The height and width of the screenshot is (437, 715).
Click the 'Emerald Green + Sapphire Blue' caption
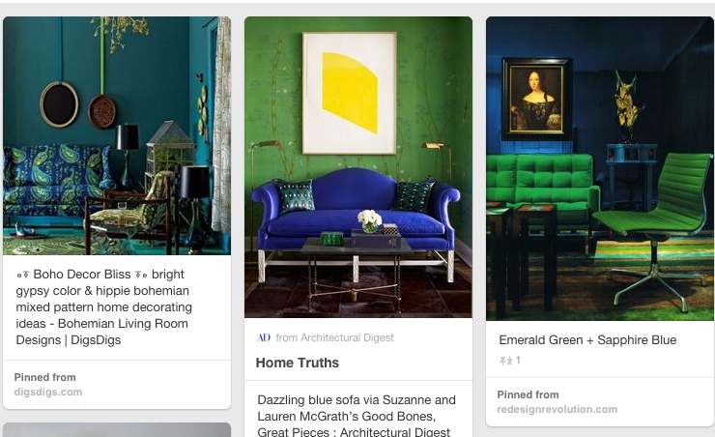tap(587, 340)
